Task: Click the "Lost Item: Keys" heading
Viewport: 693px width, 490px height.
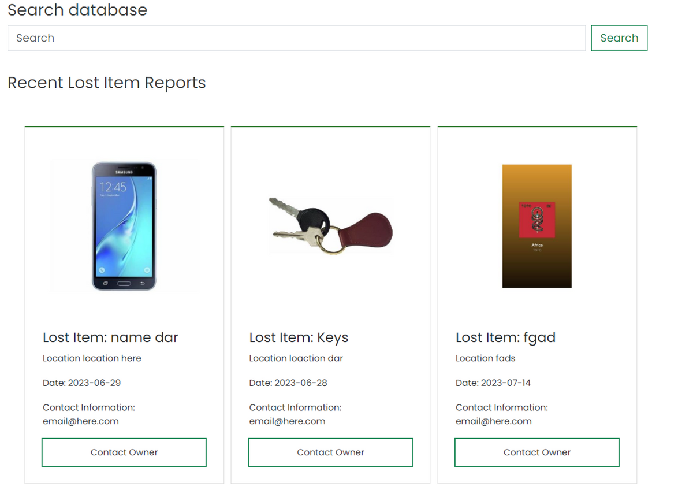Action: click(x=299, y=337)
